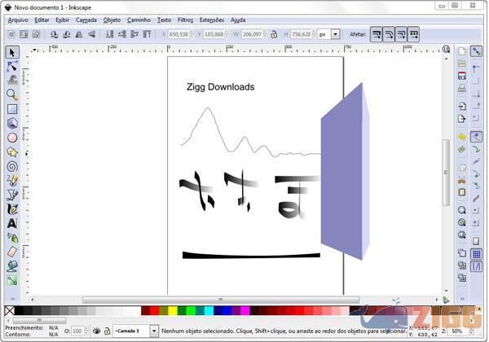Toggle current layer visibility eye
This screenshot has height=342, width=489.
[96, 331]
